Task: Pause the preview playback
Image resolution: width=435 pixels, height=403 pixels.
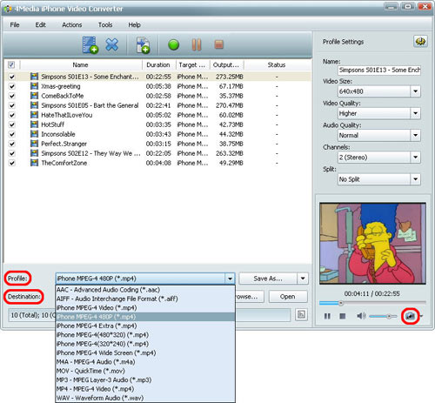Action: [327, 316]
